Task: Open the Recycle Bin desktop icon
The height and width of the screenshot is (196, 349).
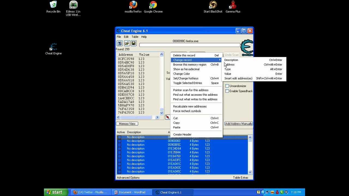Action: click(53, 7)
